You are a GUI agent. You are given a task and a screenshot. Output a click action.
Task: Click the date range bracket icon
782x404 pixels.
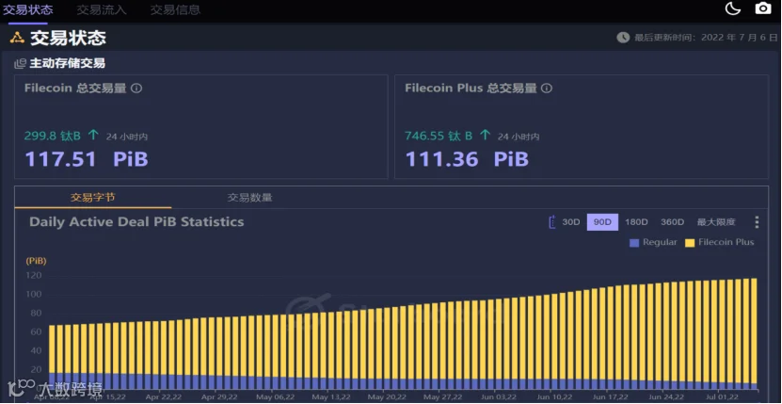[551, 222]
